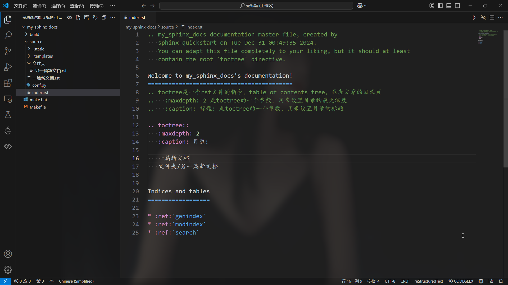Viewport: 508px width, 285px height.
Task: Open the Testing flask view
Action: coord(8,115)
